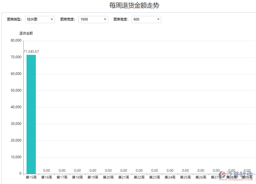
Task: Open the 图表宽度 dropdown
Action: pos(105,19)
